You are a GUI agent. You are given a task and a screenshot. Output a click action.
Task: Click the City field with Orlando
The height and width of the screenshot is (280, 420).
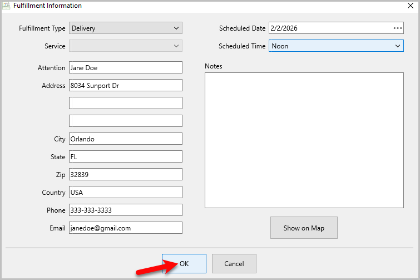click(126, 139)
